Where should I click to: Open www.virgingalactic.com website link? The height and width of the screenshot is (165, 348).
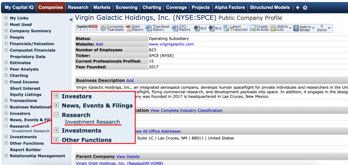coord(171,44)
